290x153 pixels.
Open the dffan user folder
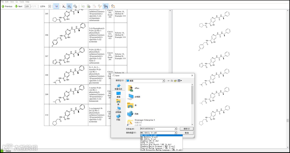[x=133, y=88]
